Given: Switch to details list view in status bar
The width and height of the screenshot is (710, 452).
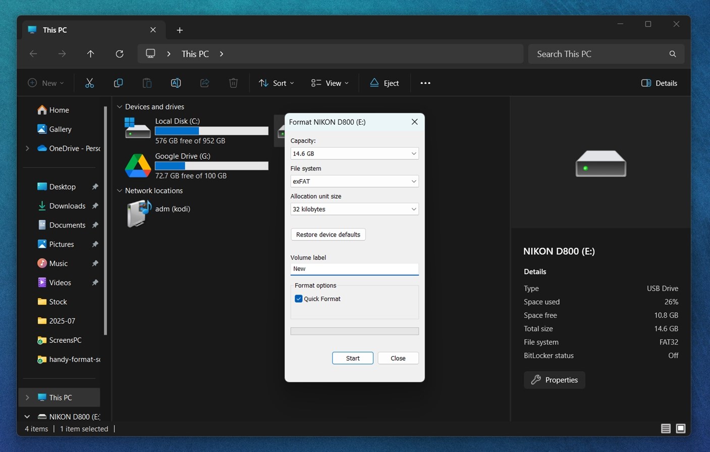Looking at the screenshot, I should (x=666, y=429).
